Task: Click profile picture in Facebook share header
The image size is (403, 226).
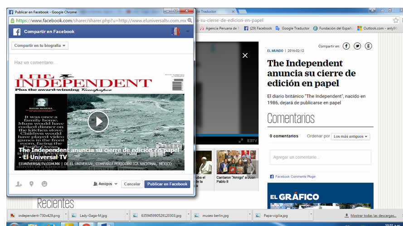Action: (175, 32)
